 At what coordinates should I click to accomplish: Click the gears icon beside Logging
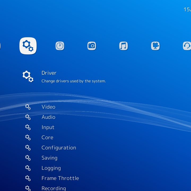pos(28,168)
